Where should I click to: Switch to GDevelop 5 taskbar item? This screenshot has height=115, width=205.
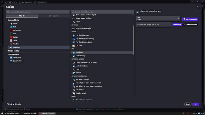click(x=47, y=114)
